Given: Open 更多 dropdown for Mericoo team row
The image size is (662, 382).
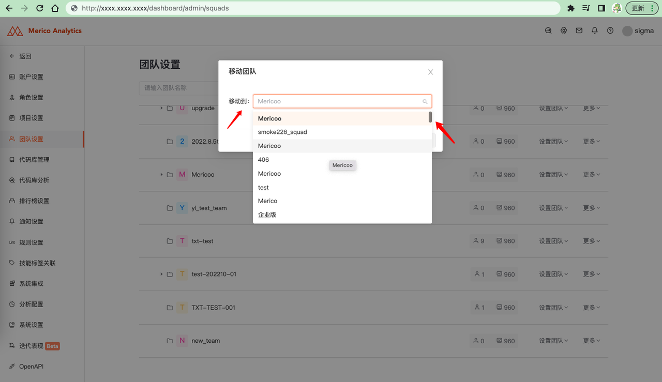Looking at the screenshot, I should 592,175.
